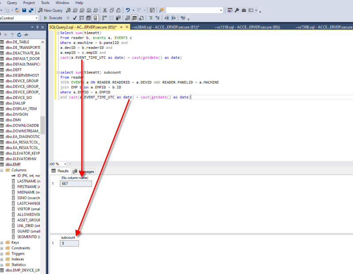Toggle Results to Grid mode

click(135, 18)
